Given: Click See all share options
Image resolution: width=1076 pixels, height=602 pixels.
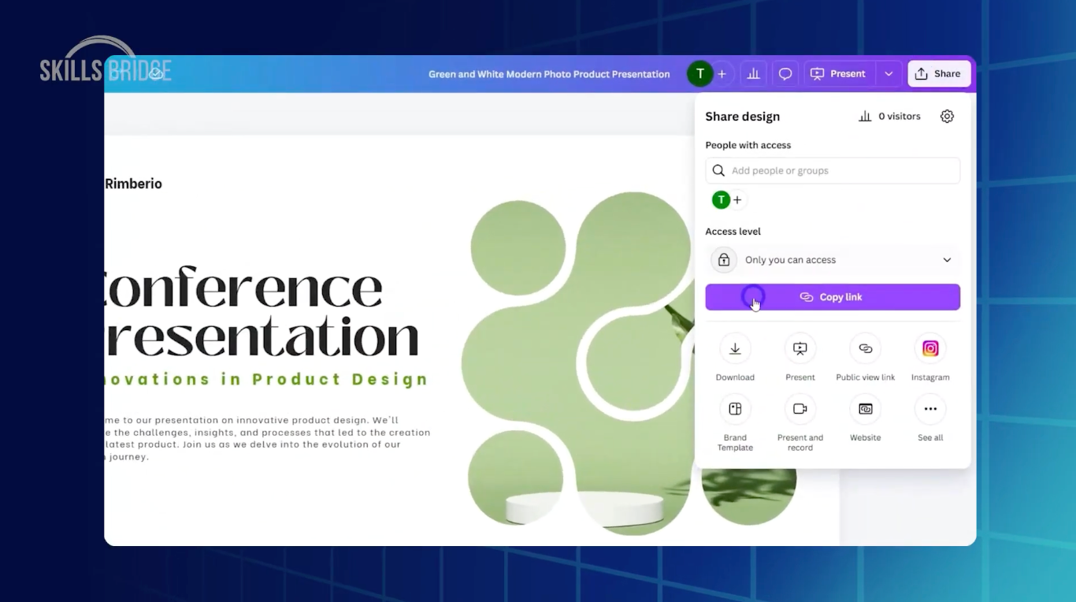Looking at the screenshot, I should point(929,409).
